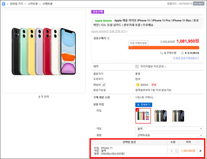Open last 스마트폰 breadcrumb link
Screen dimensions: 207x159
pos(47,4)
